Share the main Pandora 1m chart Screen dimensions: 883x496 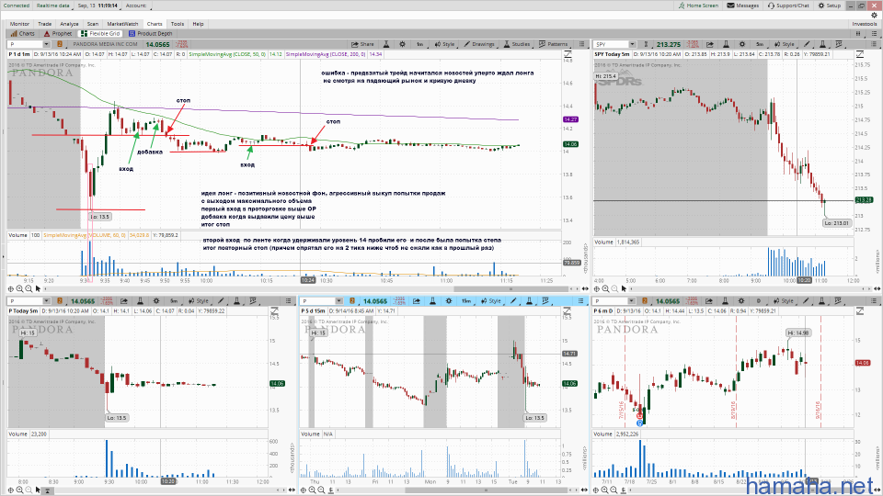[362, 44]
